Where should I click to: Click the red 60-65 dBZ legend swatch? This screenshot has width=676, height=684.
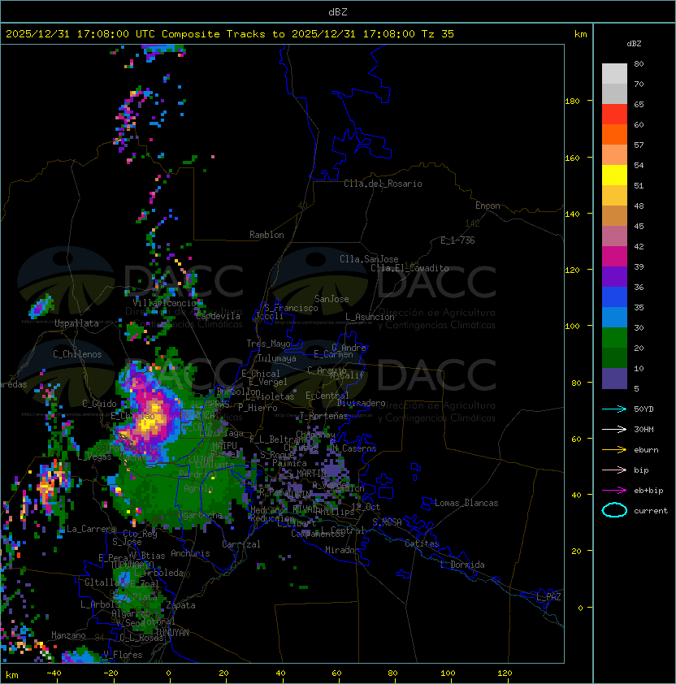[614, 115]
